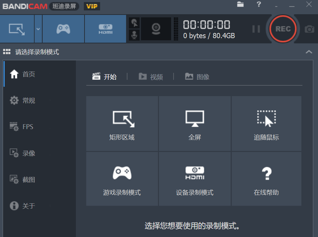Choose the 矩形区域 rectangle area tile

point(122,124)
